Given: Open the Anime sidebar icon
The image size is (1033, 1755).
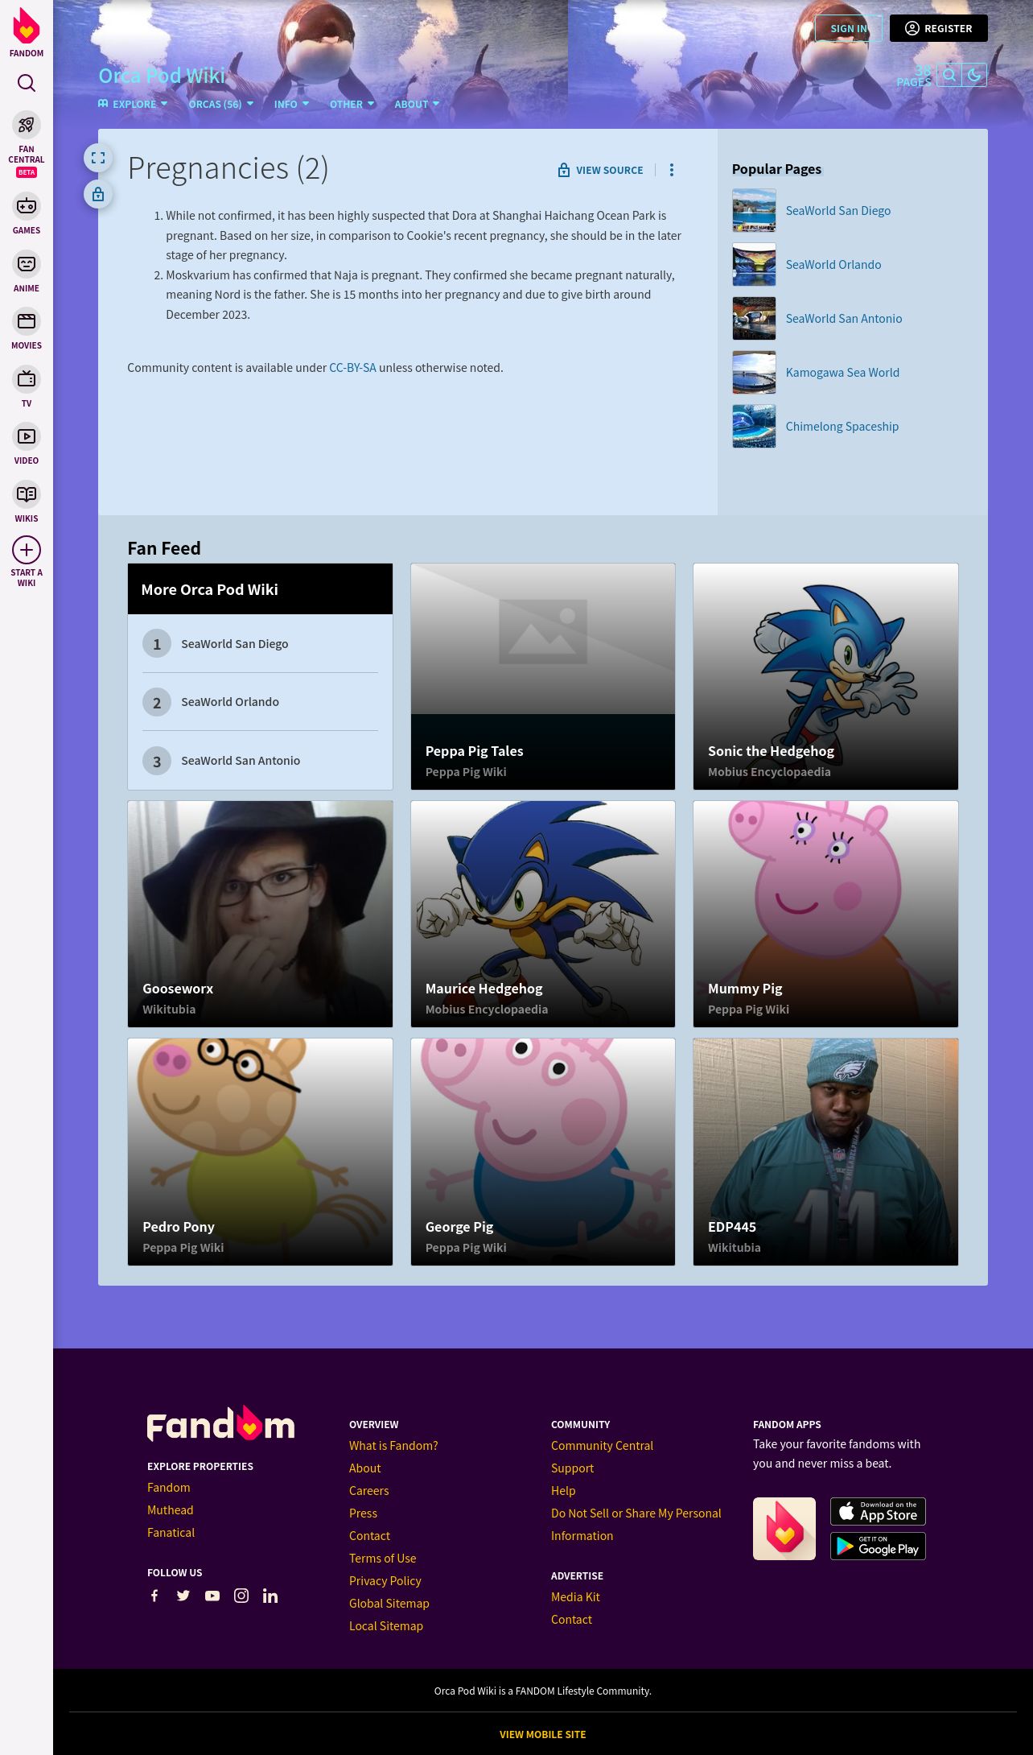Looking at the screenshot, I should coord(27,264).
